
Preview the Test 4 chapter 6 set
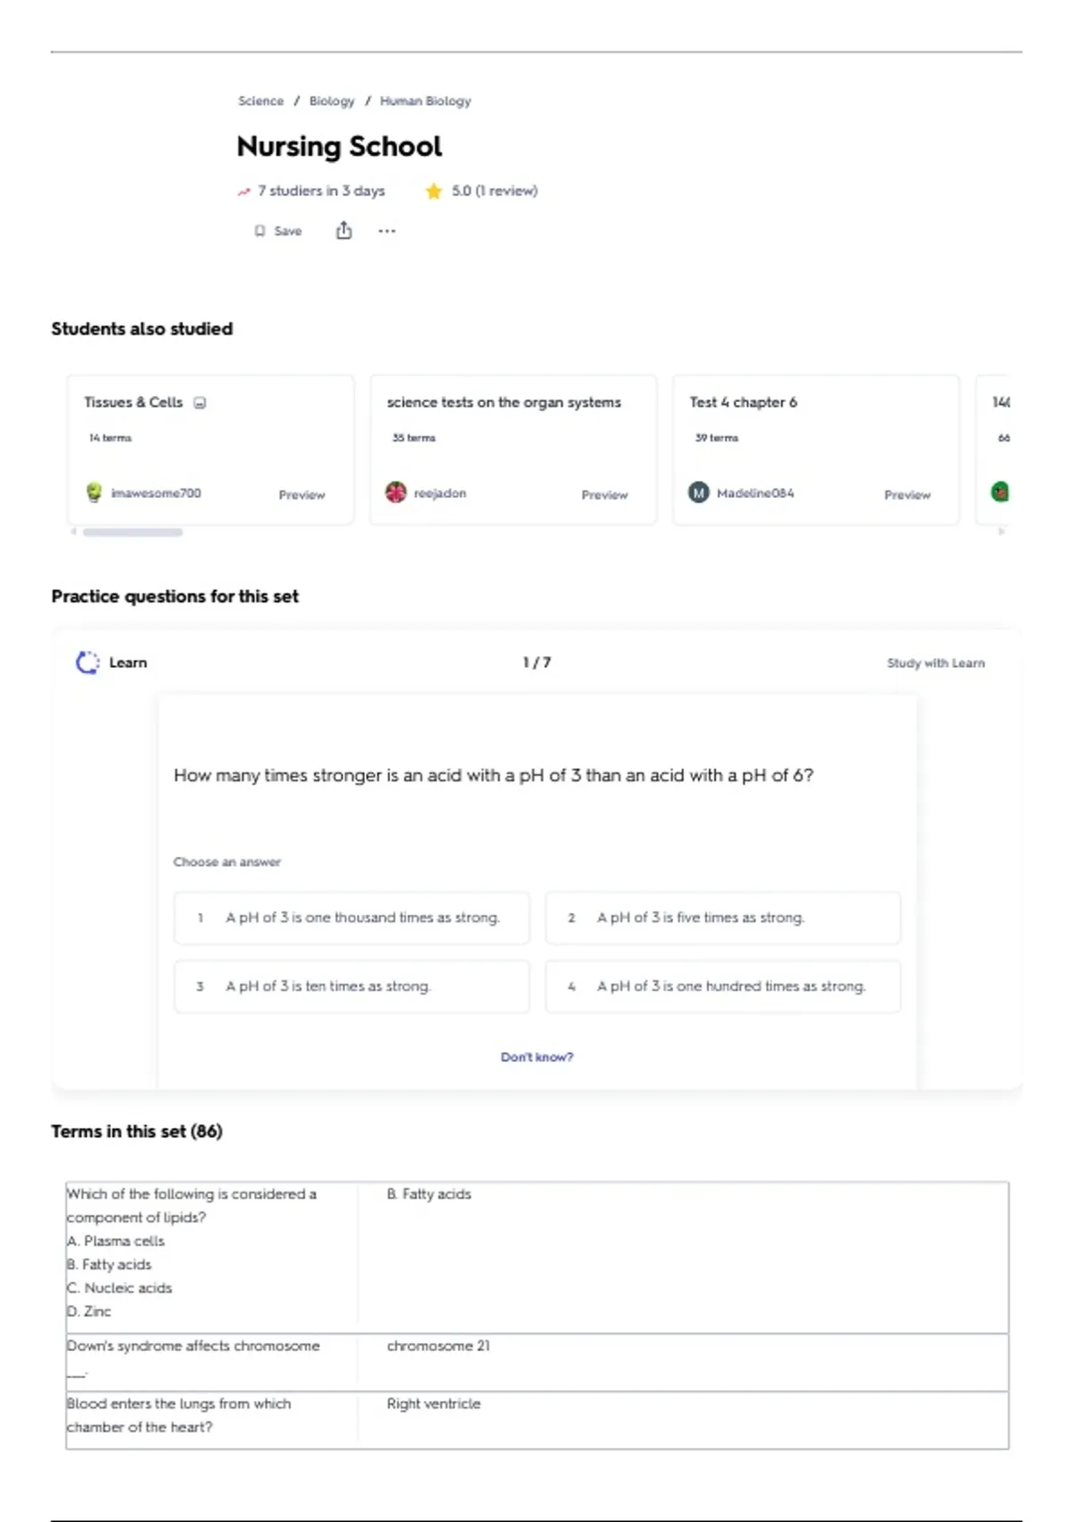(x=907, y=495)
